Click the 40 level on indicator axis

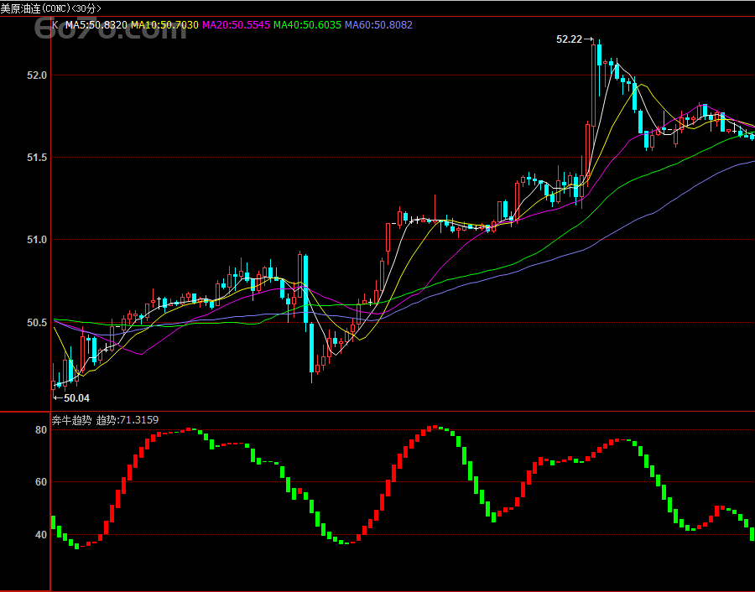[41, 535]
